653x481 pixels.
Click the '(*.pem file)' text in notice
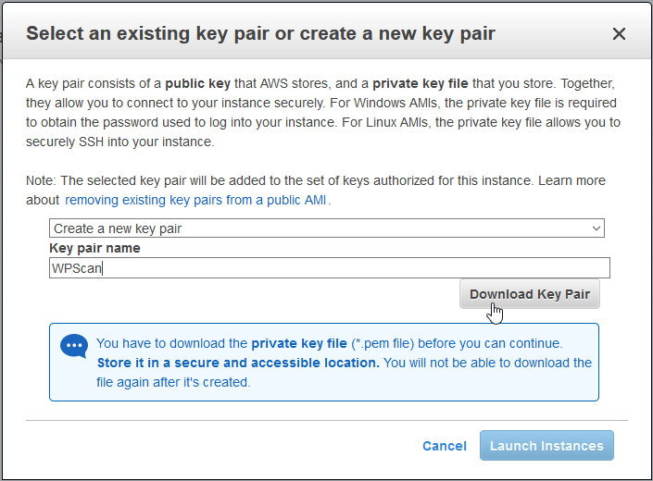coord(383,343)
